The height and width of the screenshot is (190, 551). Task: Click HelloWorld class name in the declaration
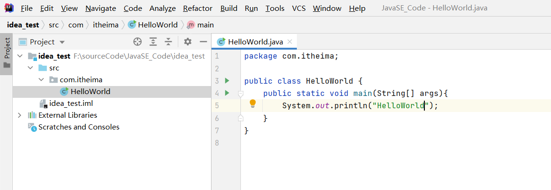tap(329, 81)
